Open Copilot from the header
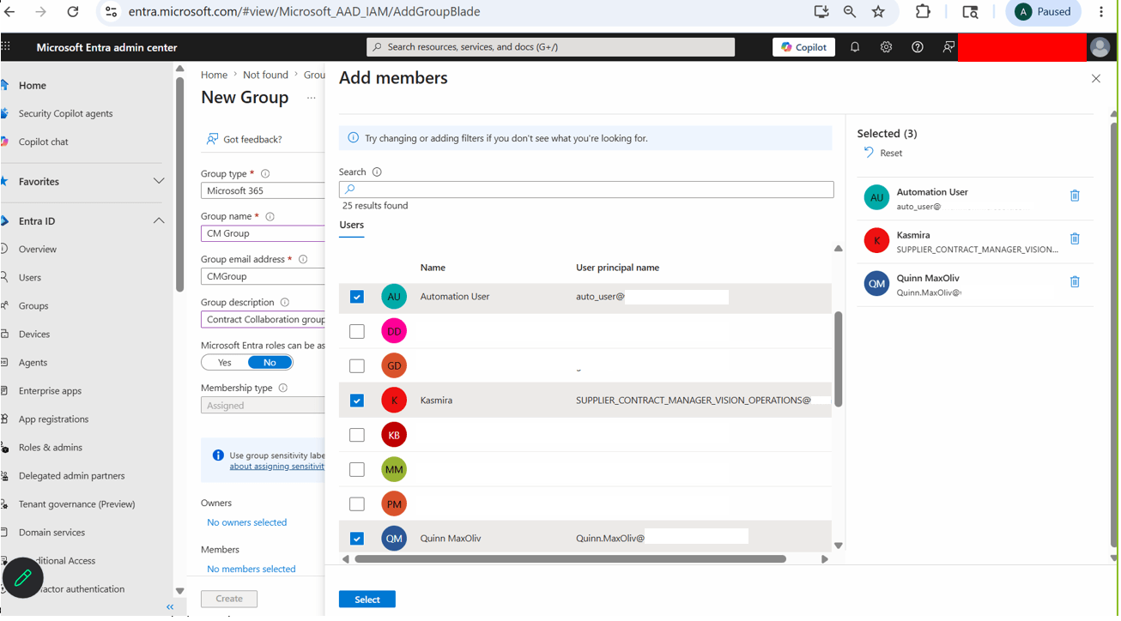The width and height of the screenshot is (1121, 621). (x=803, y=47)
